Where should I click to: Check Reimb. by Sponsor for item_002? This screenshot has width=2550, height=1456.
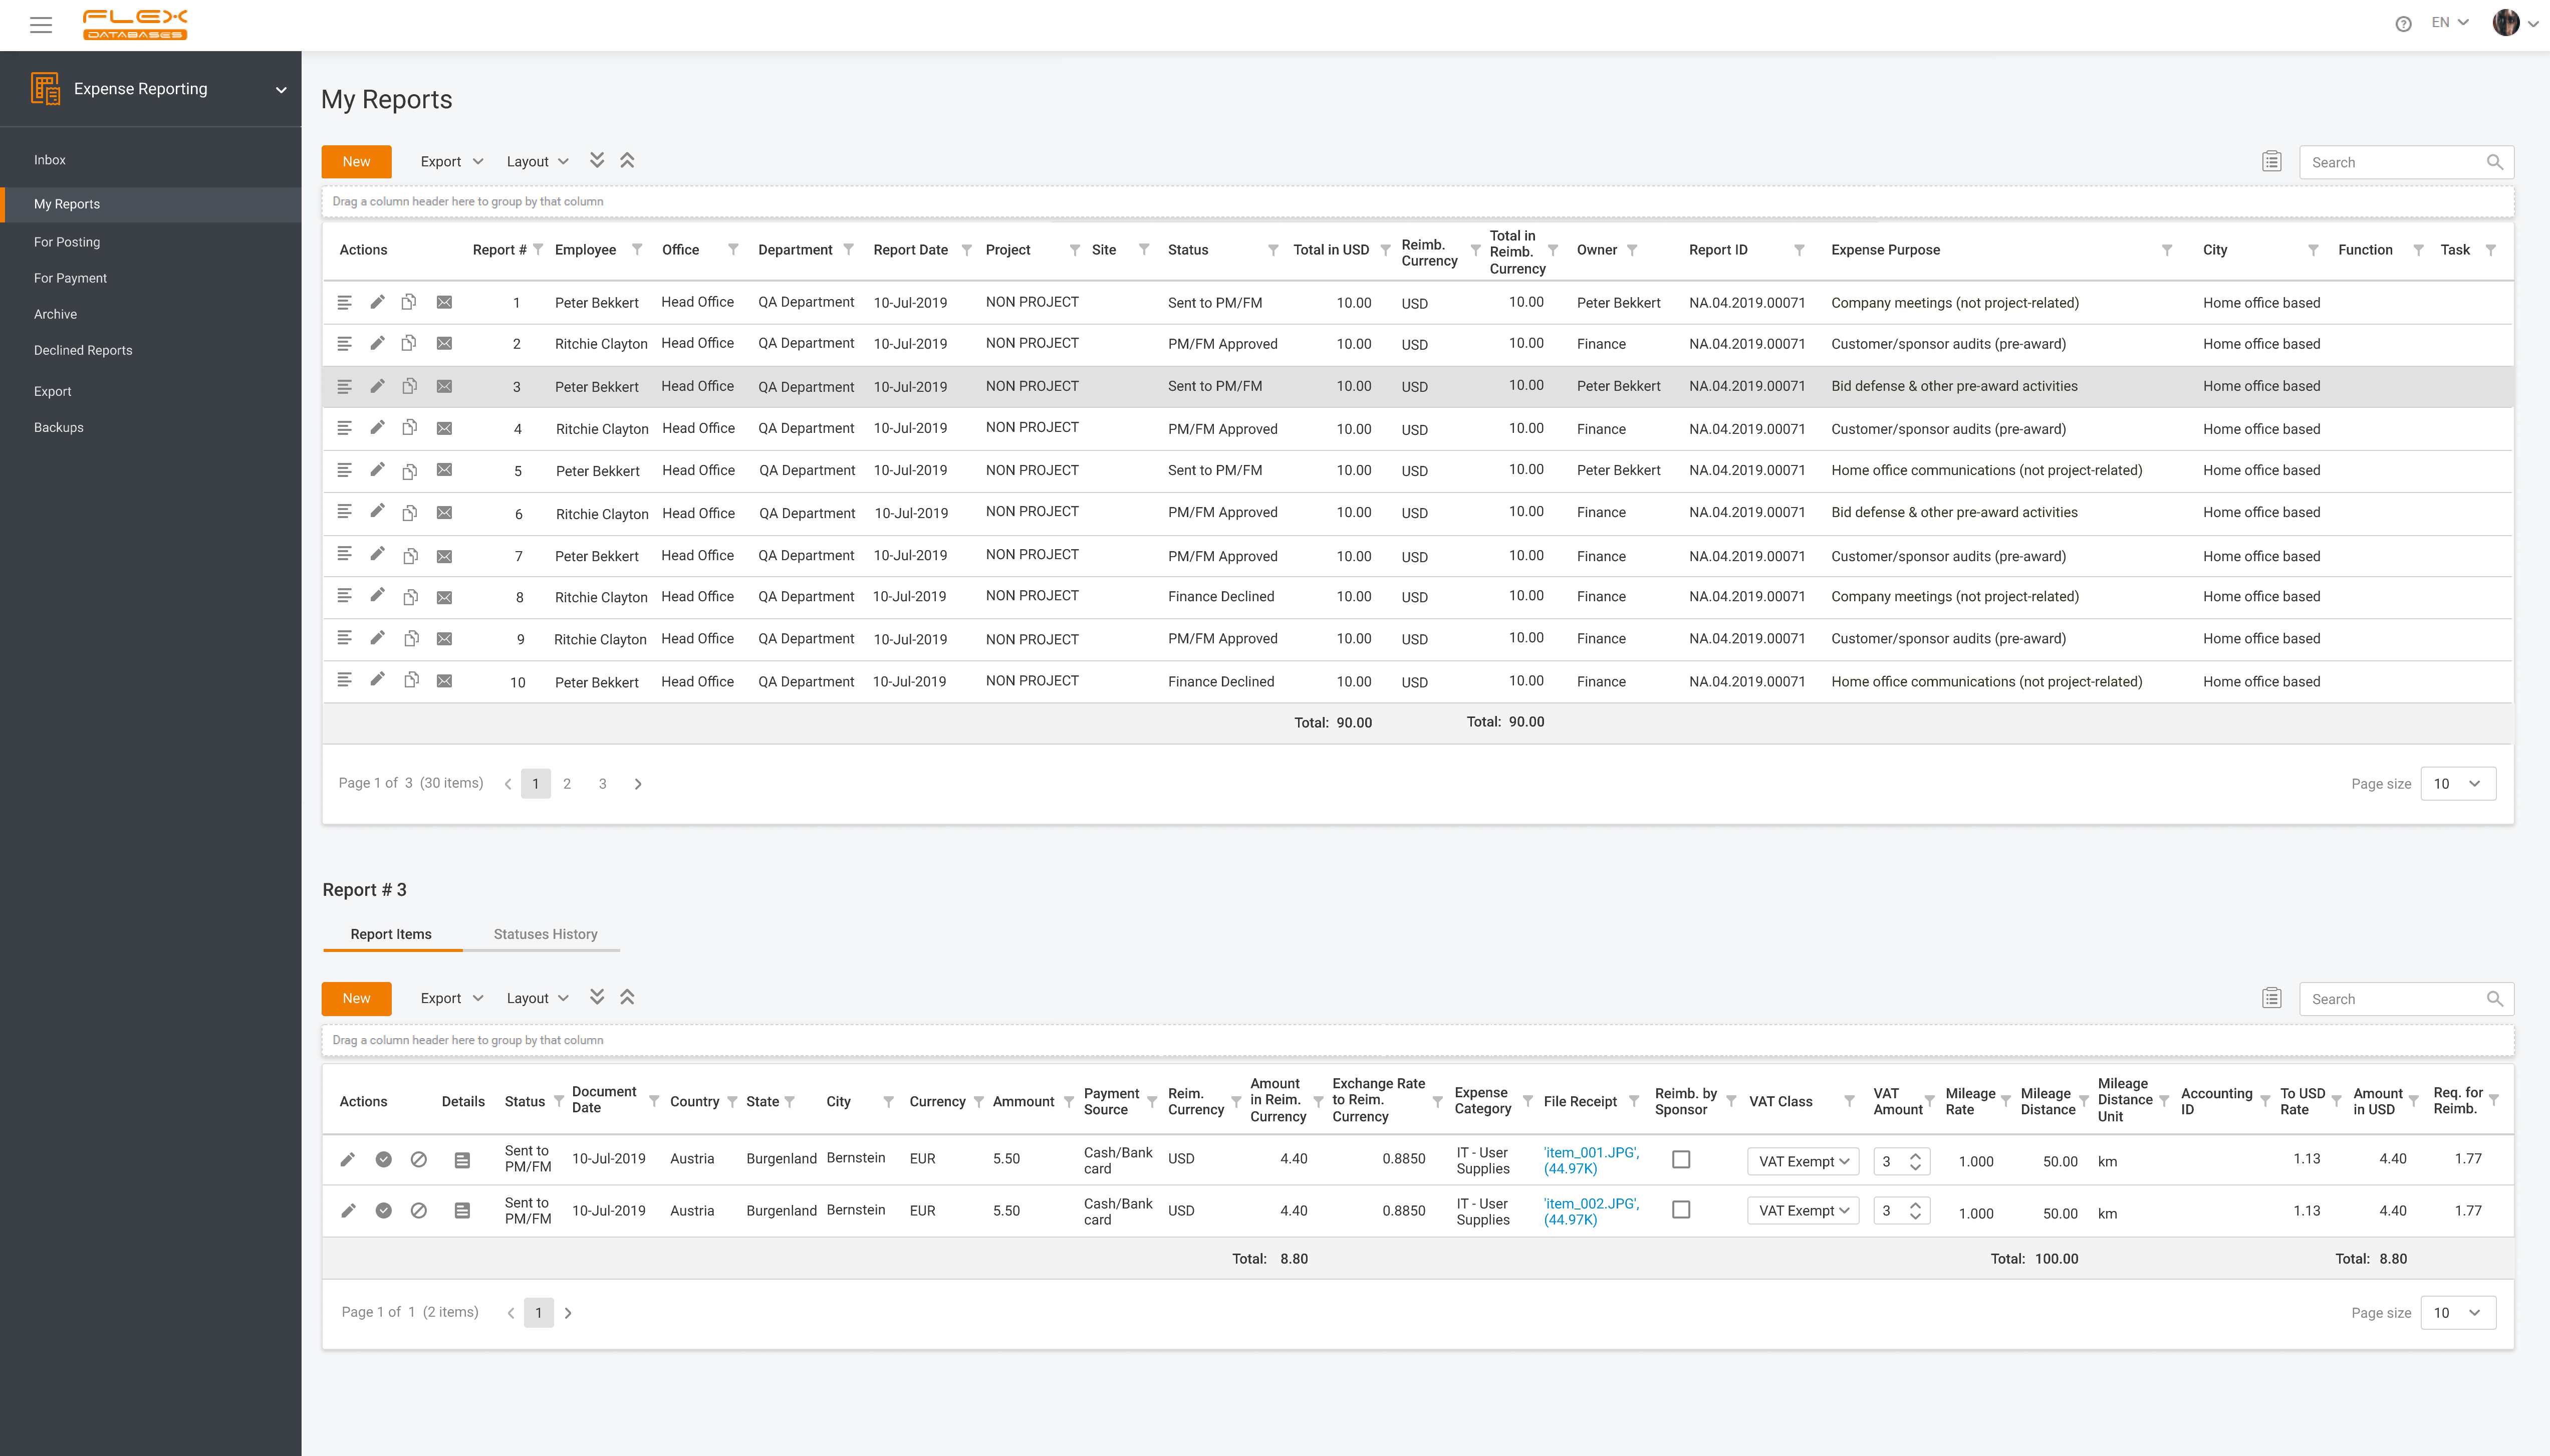1681,1210
